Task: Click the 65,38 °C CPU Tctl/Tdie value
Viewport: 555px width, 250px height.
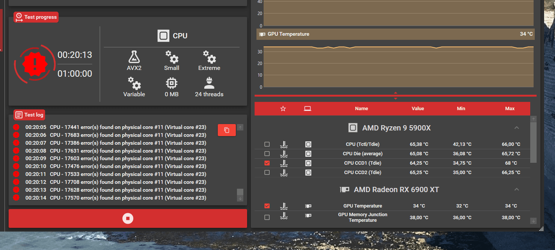Action: click(419, 144)
